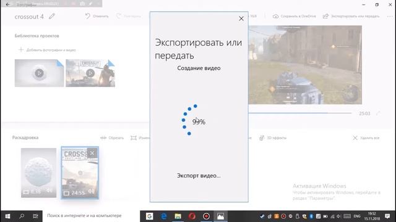Open Экспортировать или передать in the toolbar
Viewport: 396px width, 222px height.
point(351,16)
